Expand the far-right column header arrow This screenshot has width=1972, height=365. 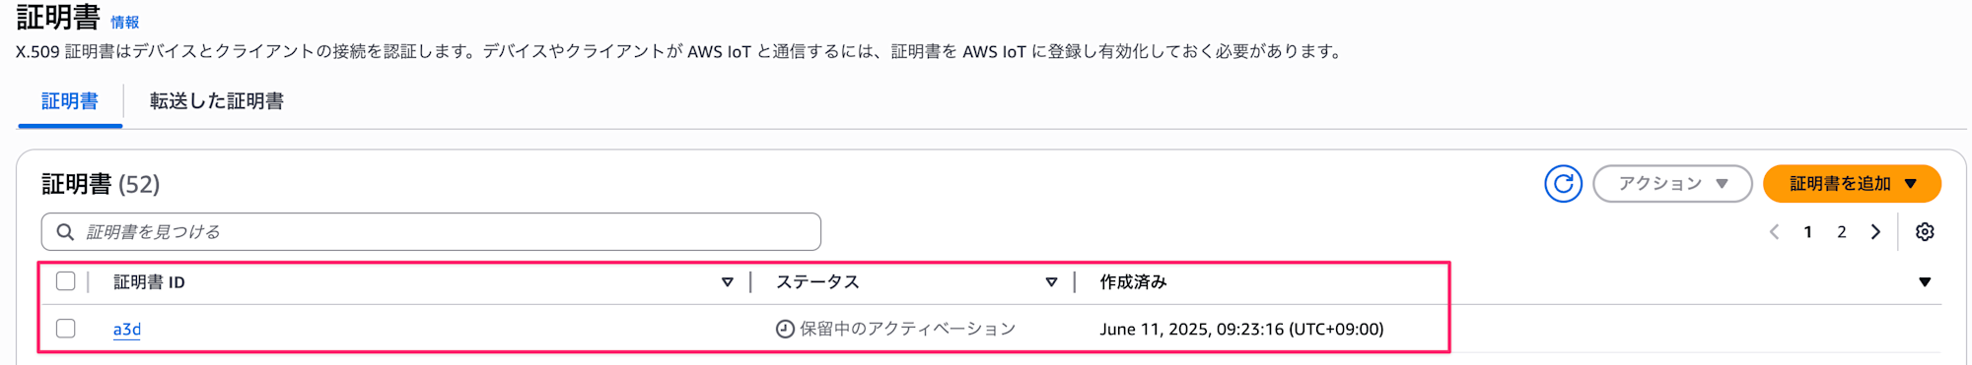click(x=1925, y=282)
